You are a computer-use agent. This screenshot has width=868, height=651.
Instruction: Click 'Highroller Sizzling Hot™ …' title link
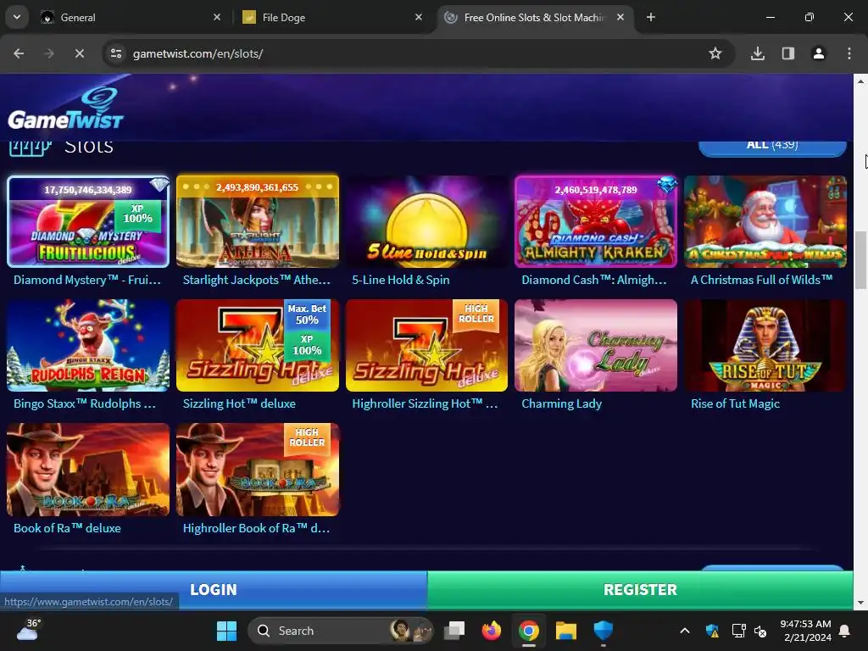click(426, 404)
